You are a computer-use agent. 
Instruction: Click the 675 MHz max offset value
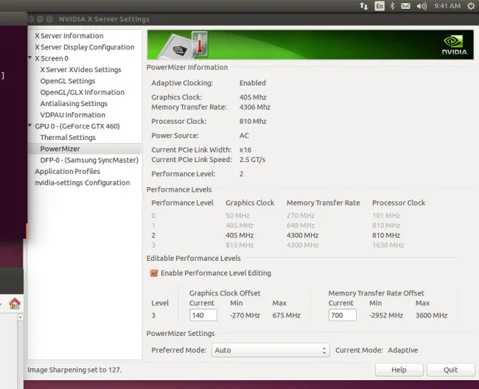click(x=287, y=315)
